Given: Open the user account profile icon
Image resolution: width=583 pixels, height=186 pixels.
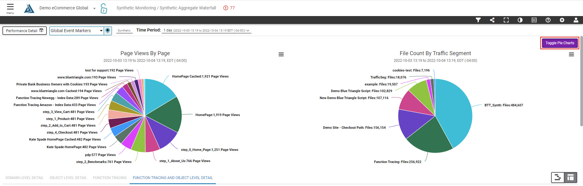Looking at the screenshot, I should pyautogui.click(x=576, y=20).
